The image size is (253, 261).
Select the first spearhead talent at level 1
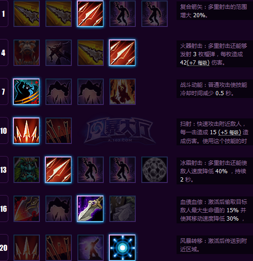coord(26,13)
